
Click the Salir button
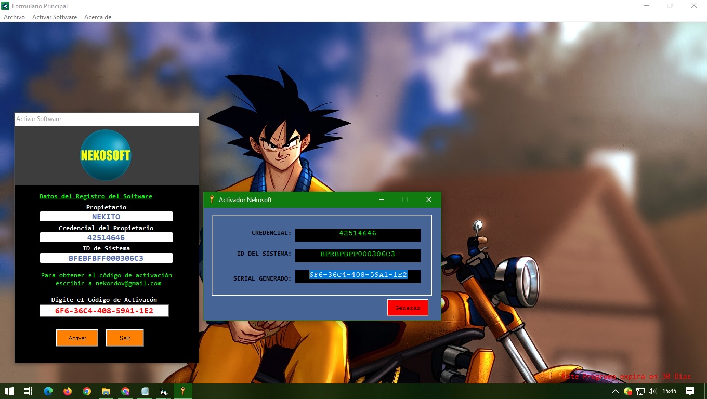point(125,338)
